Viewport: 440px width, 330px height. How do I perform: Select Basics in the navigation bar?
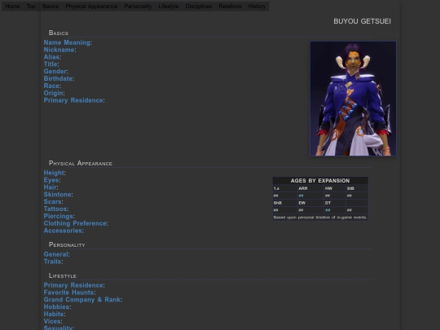(51, 7)
